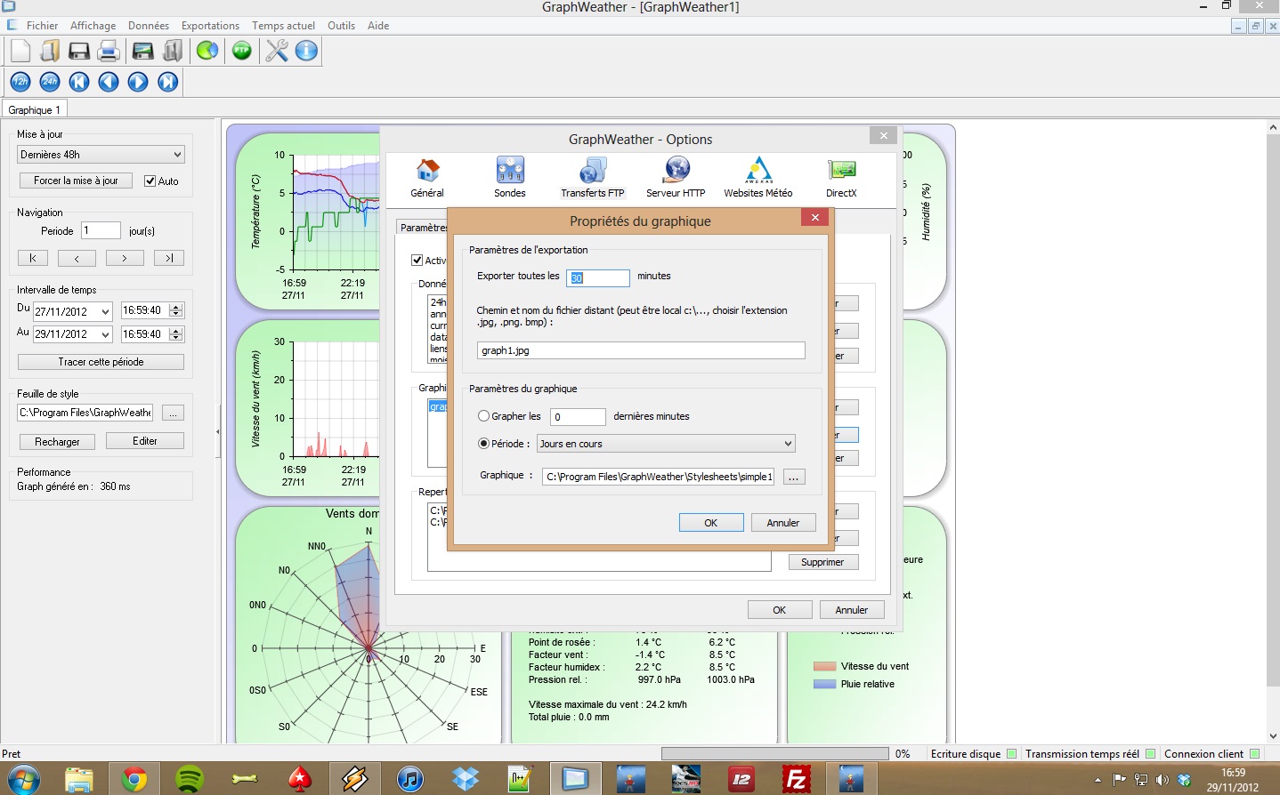Click the blue info icon
Image resolution: width=1280 pixels, height=795 pixels.
click(x=306, y=51)
